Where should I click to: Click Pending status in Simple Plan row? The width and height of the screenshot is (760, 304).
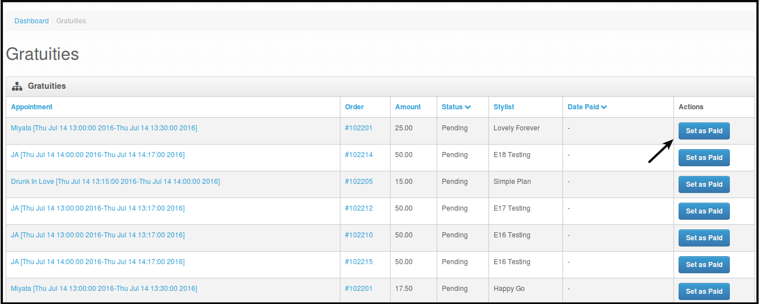tap(455, 182)
